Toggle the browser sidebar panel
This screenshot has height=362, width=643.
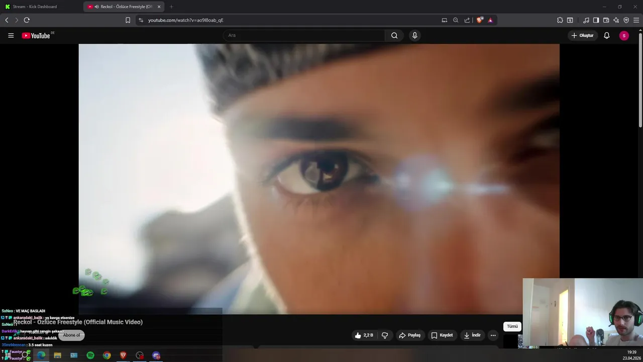pos(596,20)
